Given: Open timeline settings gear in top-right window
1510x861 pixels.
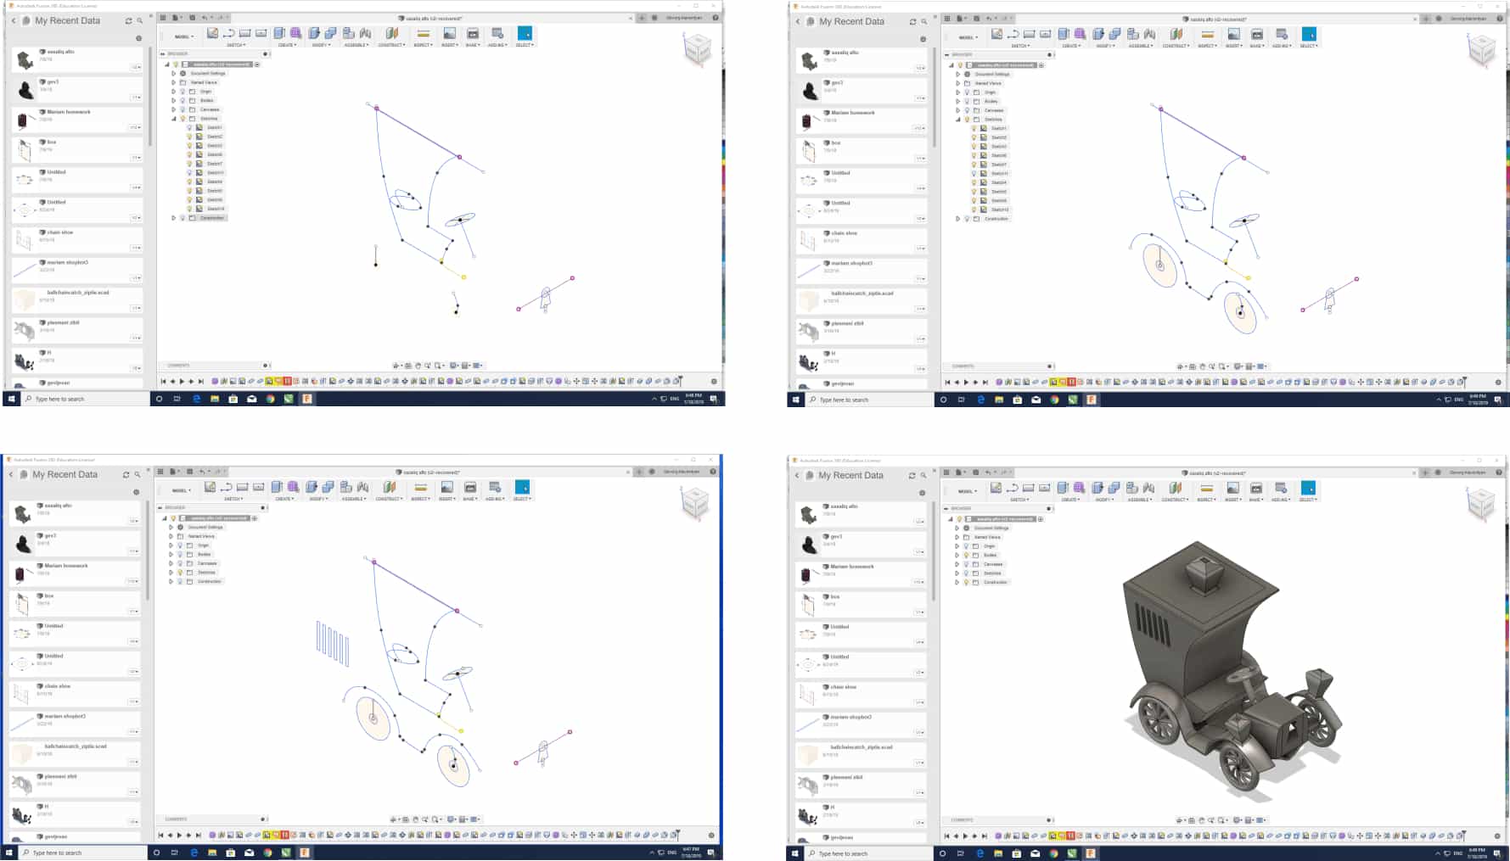Looking at the screenshot, I should click(x=1498, y=382).
